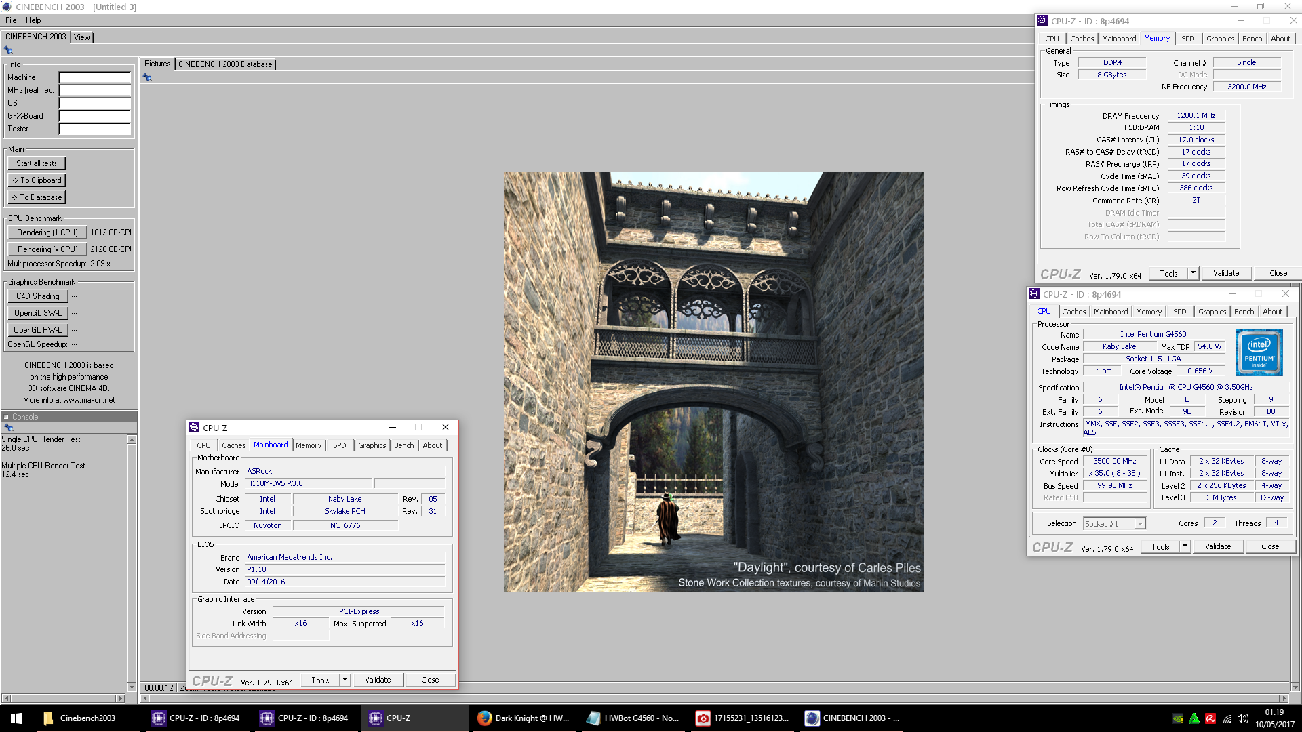Click Validate in Memory CPU-Z window
The width and height of the screenshot is (1302, 732).
pyautogui.click(x=1226, y=273)
